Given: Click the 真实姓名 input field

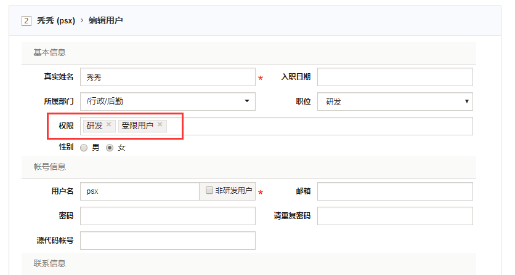Looking at the screenshot, I should coord(168,77).
